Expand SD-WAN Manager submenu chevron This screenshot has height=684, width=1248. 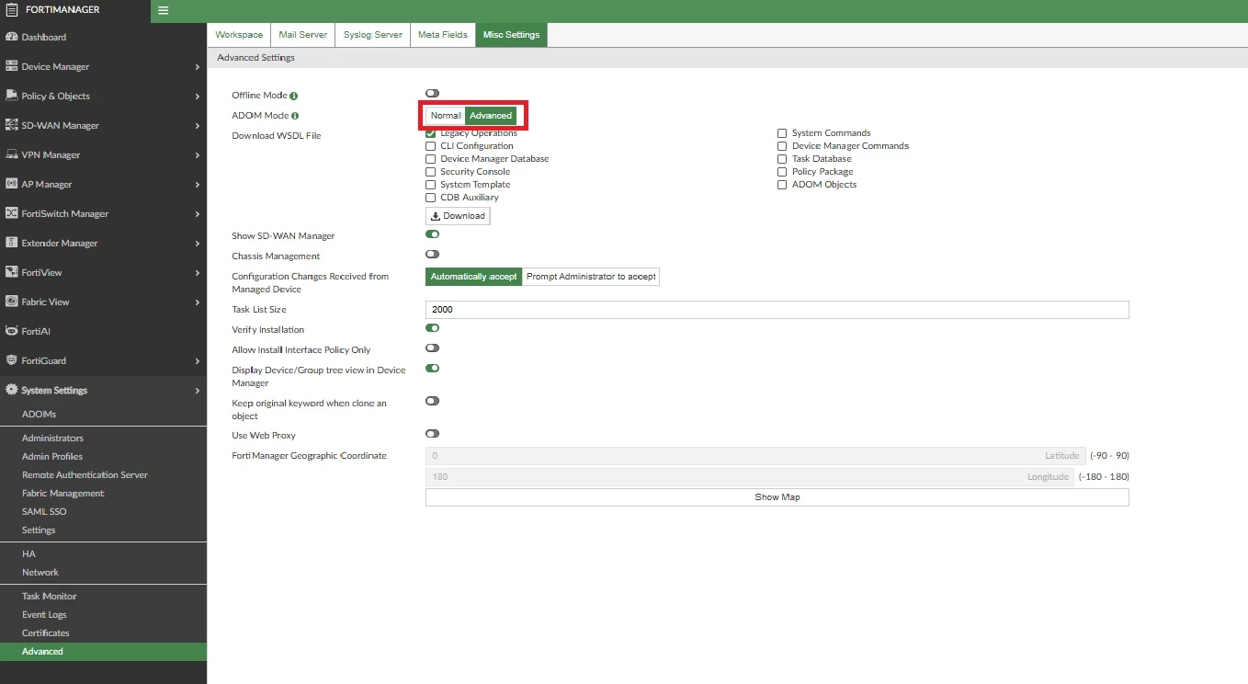click(198, 126)
